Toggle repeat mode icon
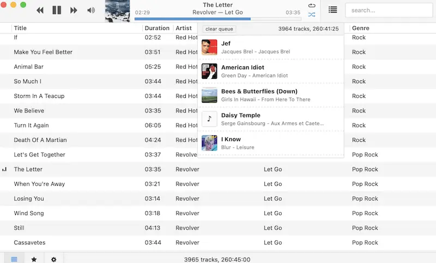The height and width of the screenshot is (263, 436). 312,5
